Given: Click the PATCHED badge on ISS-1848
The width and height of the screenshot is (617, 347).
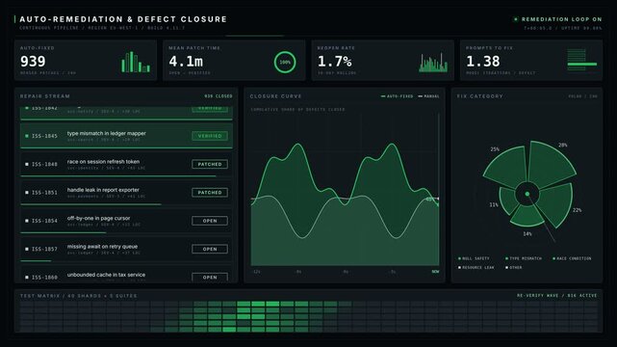Looking at the screenshot, I should [210, 164].
